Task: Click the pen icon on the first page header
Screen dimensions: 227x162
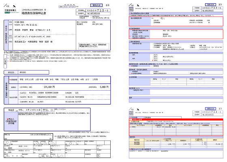Action: (14, 6)
